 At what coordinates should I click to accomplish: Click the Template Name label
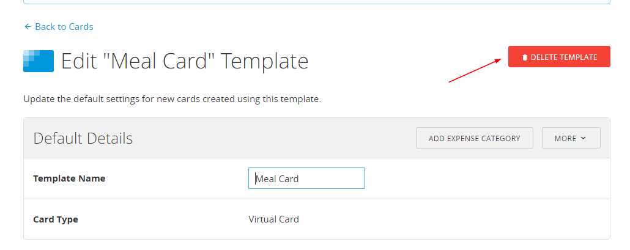click(x=69, y=178)
